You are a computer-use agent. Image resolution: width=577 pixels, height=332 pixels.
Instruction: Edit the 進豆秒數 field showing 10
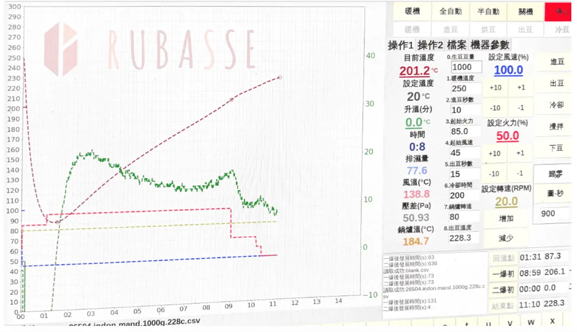[x=466, y=110]
